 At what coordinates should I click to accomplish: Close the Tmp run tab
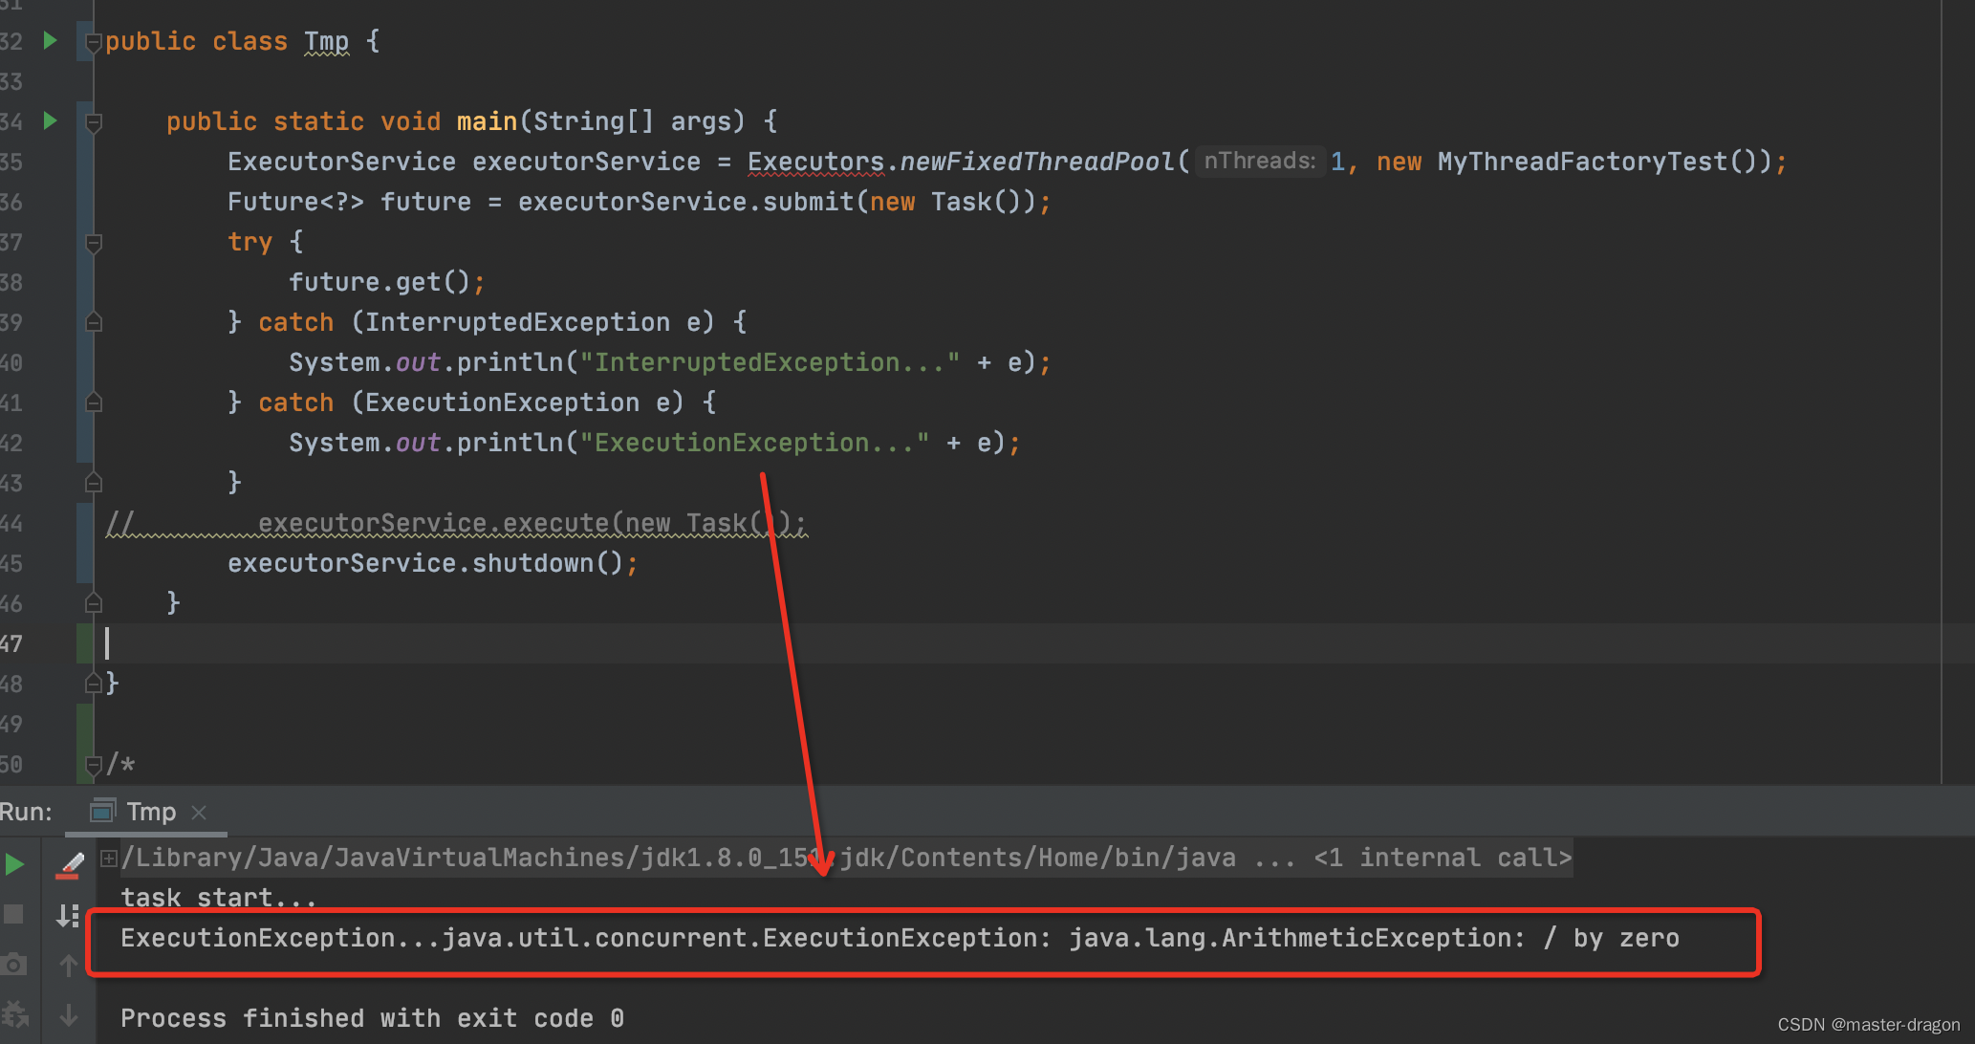[x=199, y=813]
